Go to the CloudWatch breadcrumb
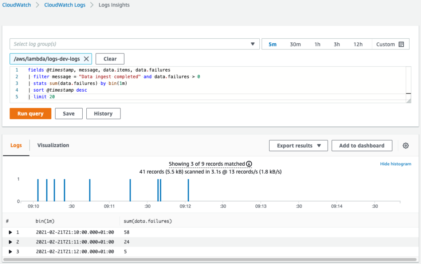The width and height of the screenshot is (421, 264). (x=16, y=5)
